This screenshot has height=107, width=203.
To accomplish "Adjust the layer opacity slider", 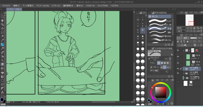I will [194, 38].
